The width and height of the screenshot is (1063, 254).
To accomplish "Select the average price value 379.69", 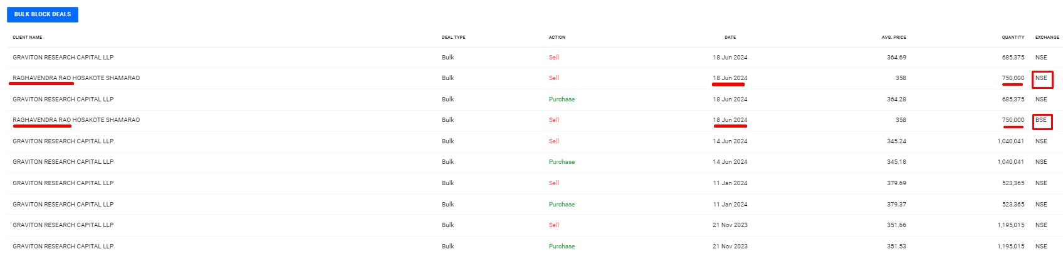I will tap(896, 183).
